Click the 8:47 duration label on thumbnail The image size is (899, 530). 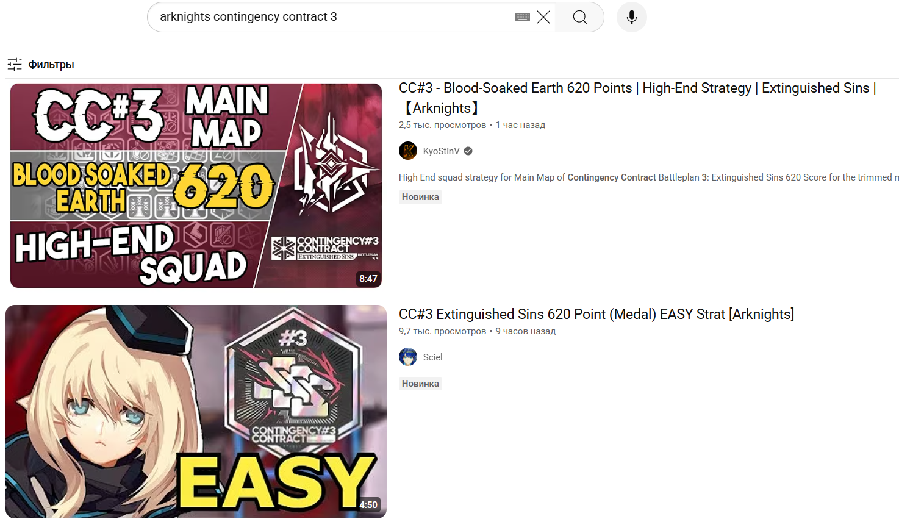point(368,279)
